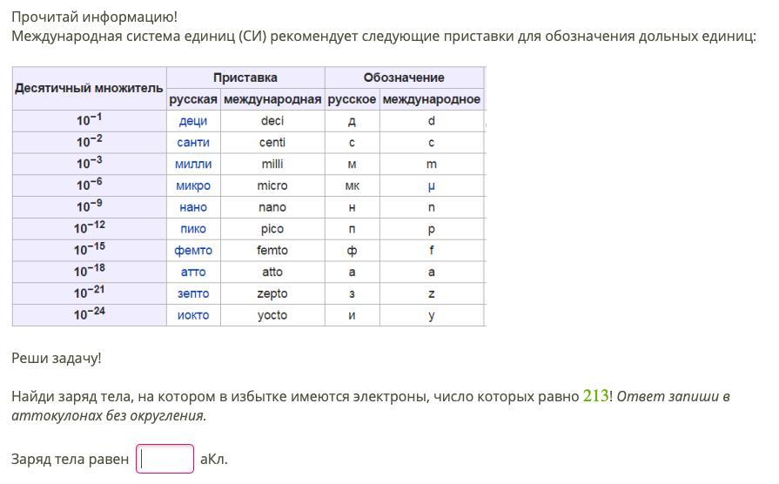Select the 'zepto' table cell
Image resolution: width=779 pixels, height=484 pixels.
click(272, 293)
